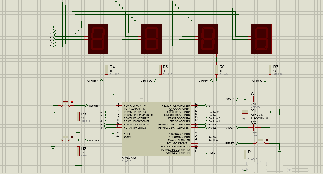Screen dimensions: 323x174
Task: Select the ground symbol under resistor R2
Action: click(78, 167)
